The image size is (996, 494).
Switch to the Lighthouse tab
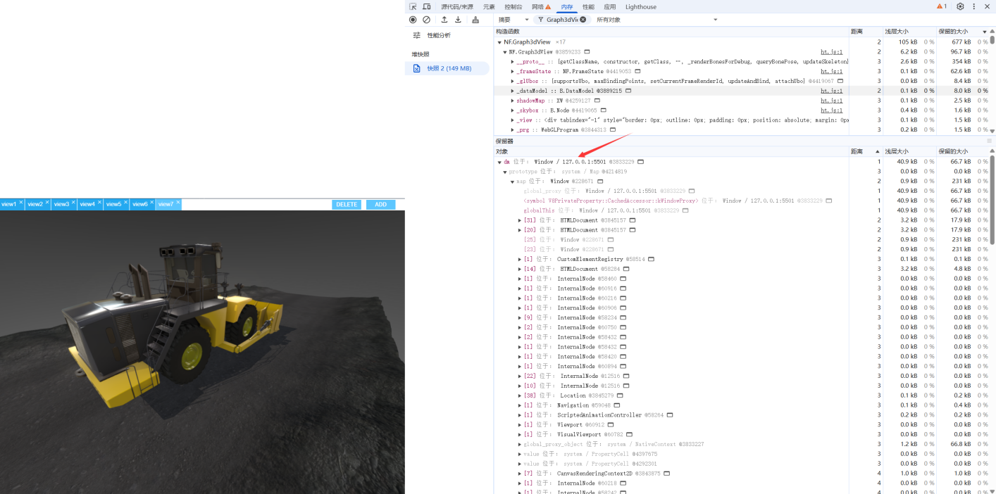[x=640, y=6]
